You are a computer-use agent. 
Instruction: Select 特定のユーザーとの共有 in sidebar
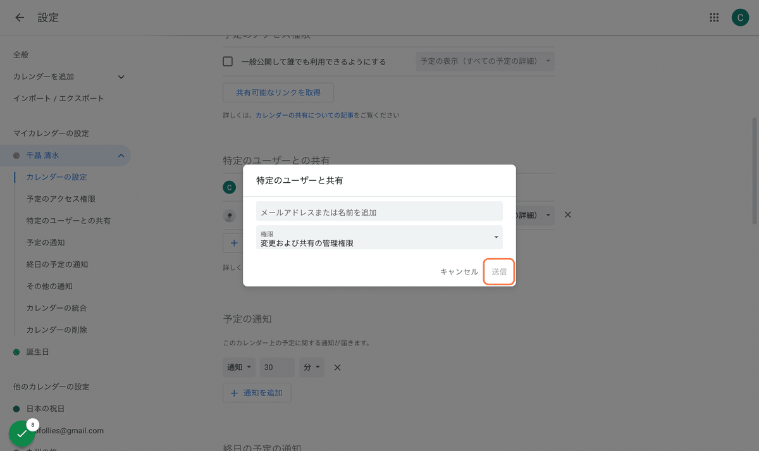[68, 221]
